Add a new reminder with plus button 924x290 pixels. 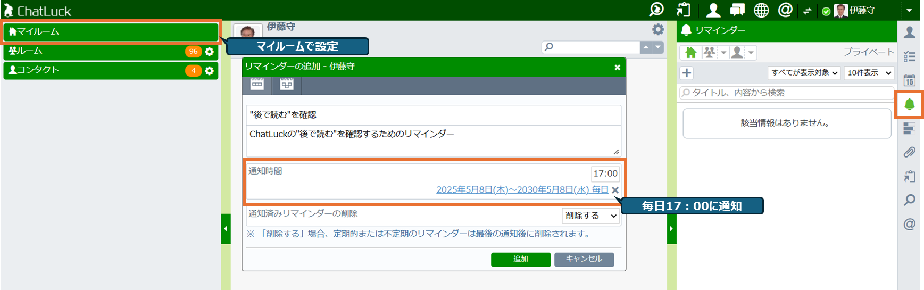point(687,73)
